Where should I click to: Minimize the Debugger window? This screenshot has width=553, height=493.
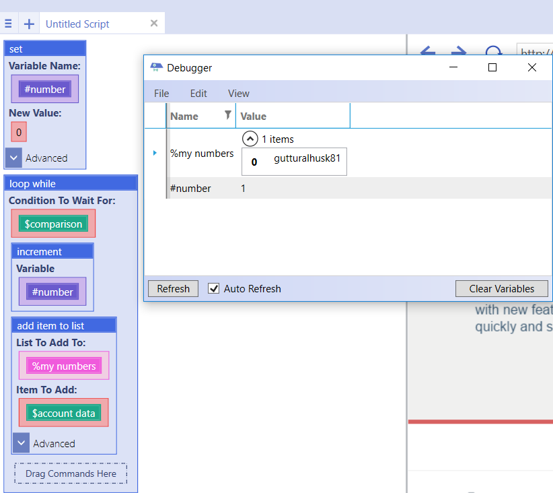(453, 67)
